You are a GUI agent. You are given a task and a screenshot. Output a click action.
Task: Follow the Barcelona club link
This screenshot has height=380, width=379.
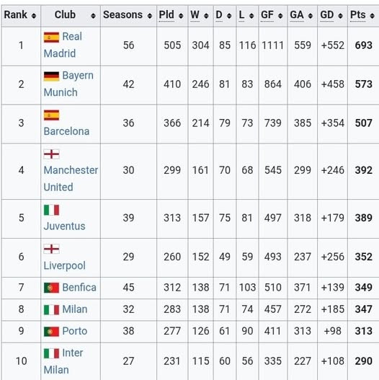(x=66, y=131)
